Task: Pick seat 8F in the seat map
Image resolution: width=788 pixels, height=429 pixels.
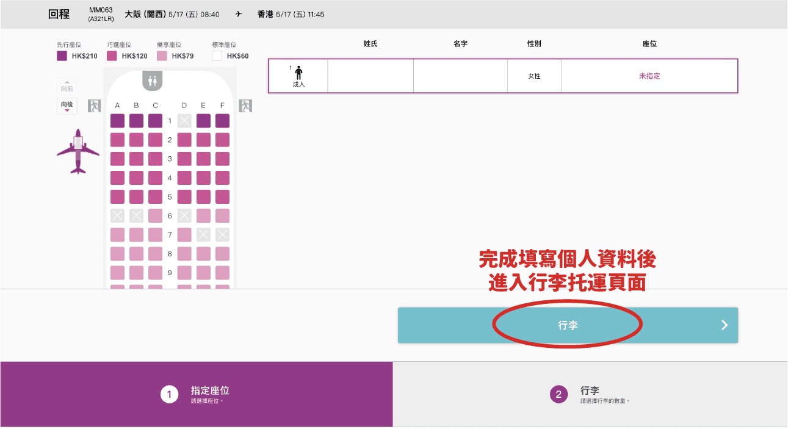Action: [222, 254]
